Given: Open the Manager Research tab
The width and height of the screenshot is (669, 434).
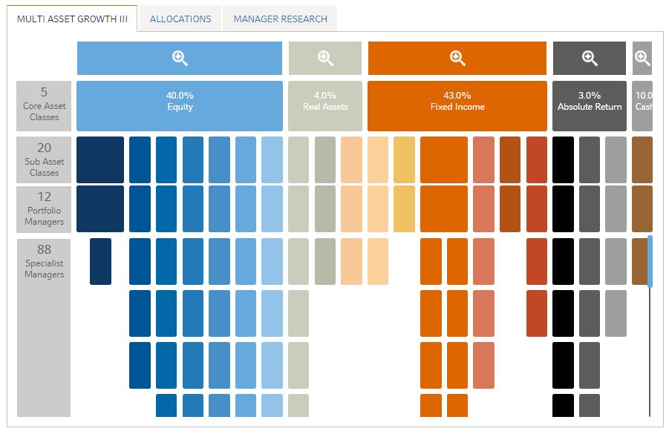Looking at the screenshot, I should pos(280,19).
